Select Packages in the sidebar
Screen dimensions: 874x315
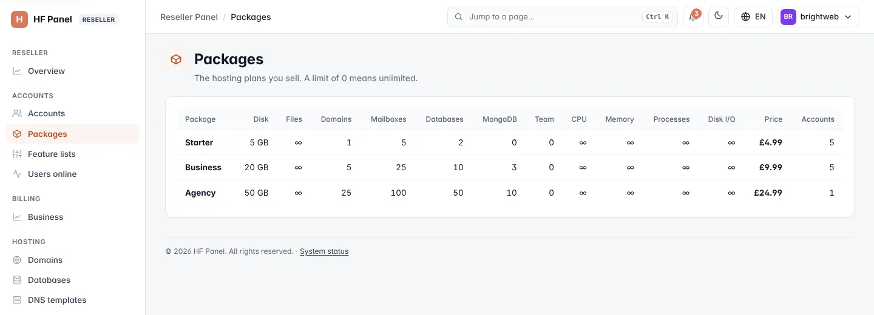click(73, 134)
